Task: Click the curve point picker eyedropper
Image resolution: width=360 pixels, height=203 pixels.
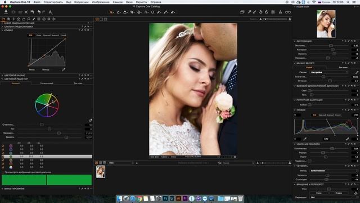Action: (x=64, y=69)
